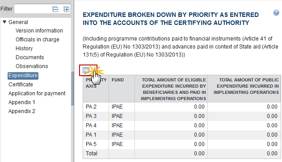Click the navigation panel vertical scrollbar
Image resolution: width=282 pixels, height=162 pixels.
(x=72, y=89)
